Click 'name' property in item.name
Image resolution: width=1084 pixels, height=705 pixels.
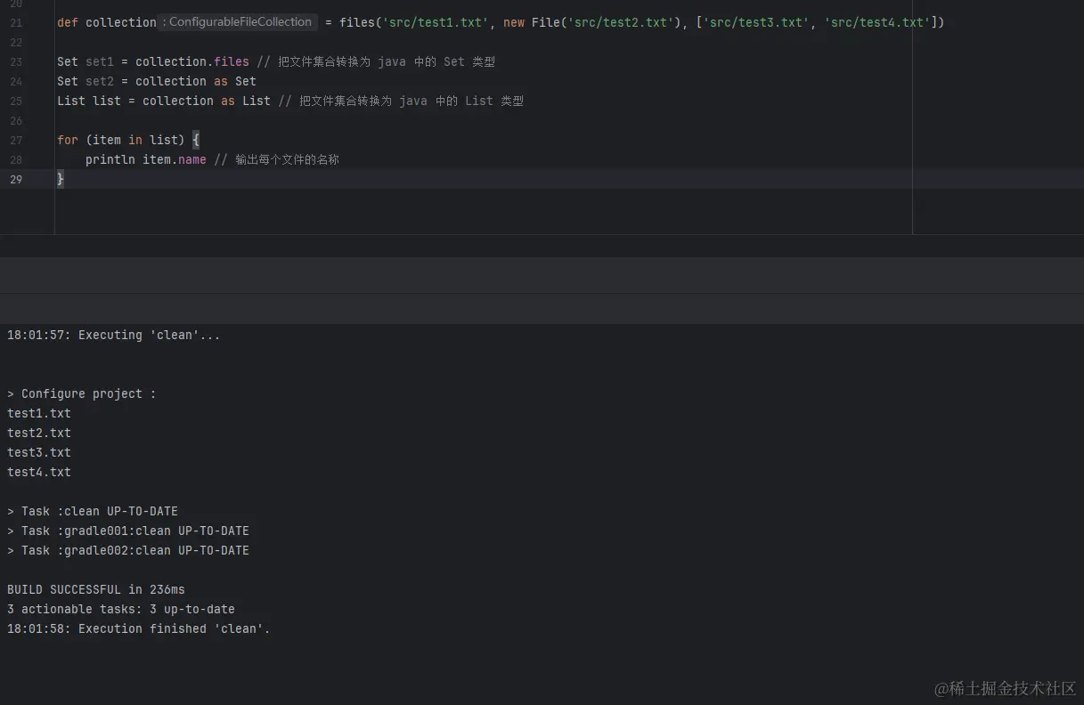(x=192, y=159)
